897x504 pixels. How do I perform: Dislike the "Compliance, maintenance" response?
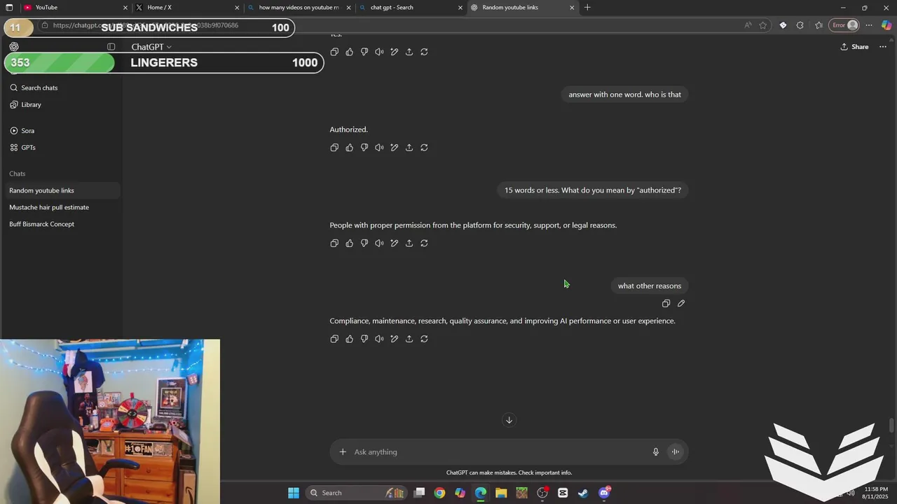click(364, 339)
